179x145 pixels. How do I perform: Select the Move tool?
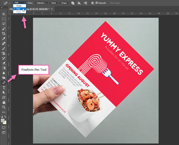pos(4,14)
